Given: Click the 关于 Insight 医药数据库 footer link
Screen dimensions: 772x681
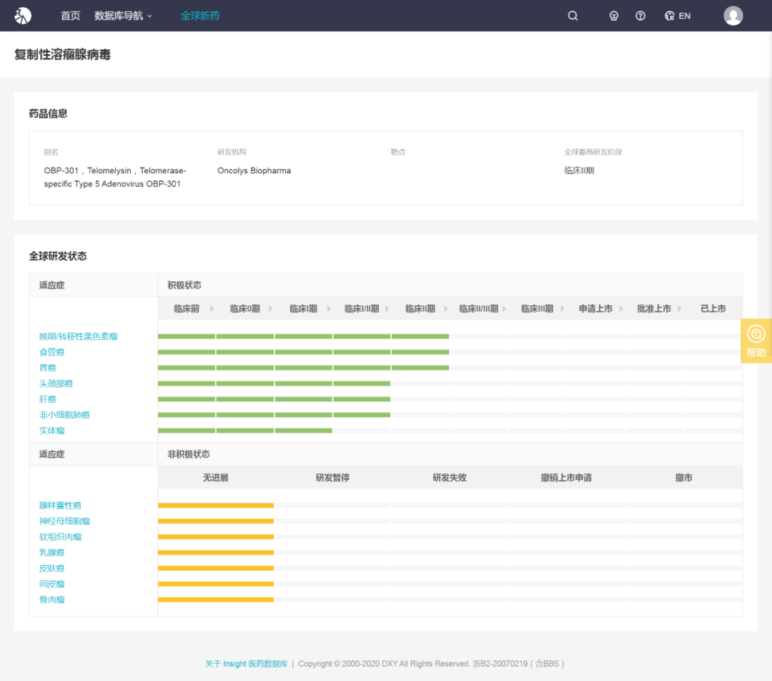Looking at the screenshot, I should [246, 664].
